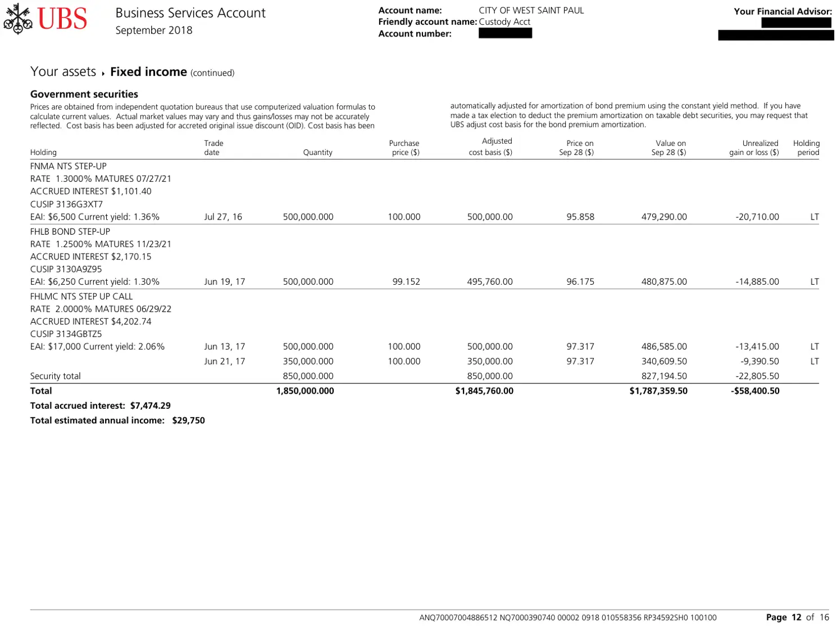Select "Total estimated annual income: $29,750" line

[117, 421]
